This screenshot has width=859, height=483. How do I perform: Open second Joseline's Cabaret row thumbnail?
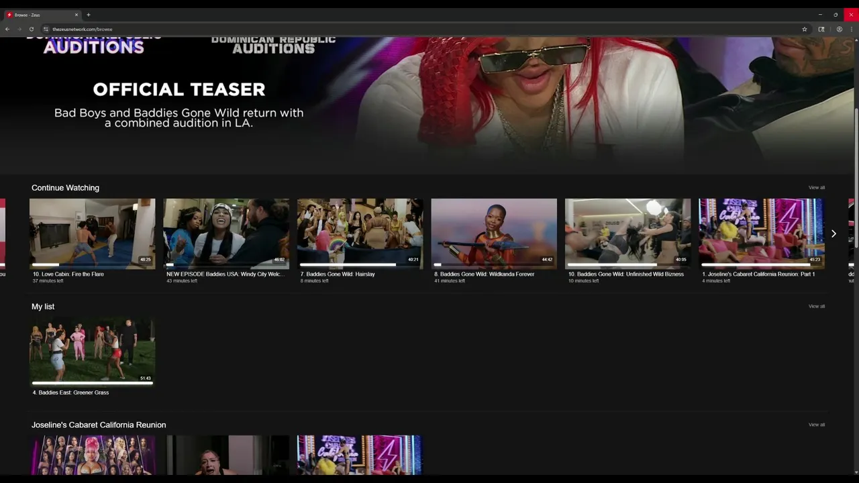226,455
